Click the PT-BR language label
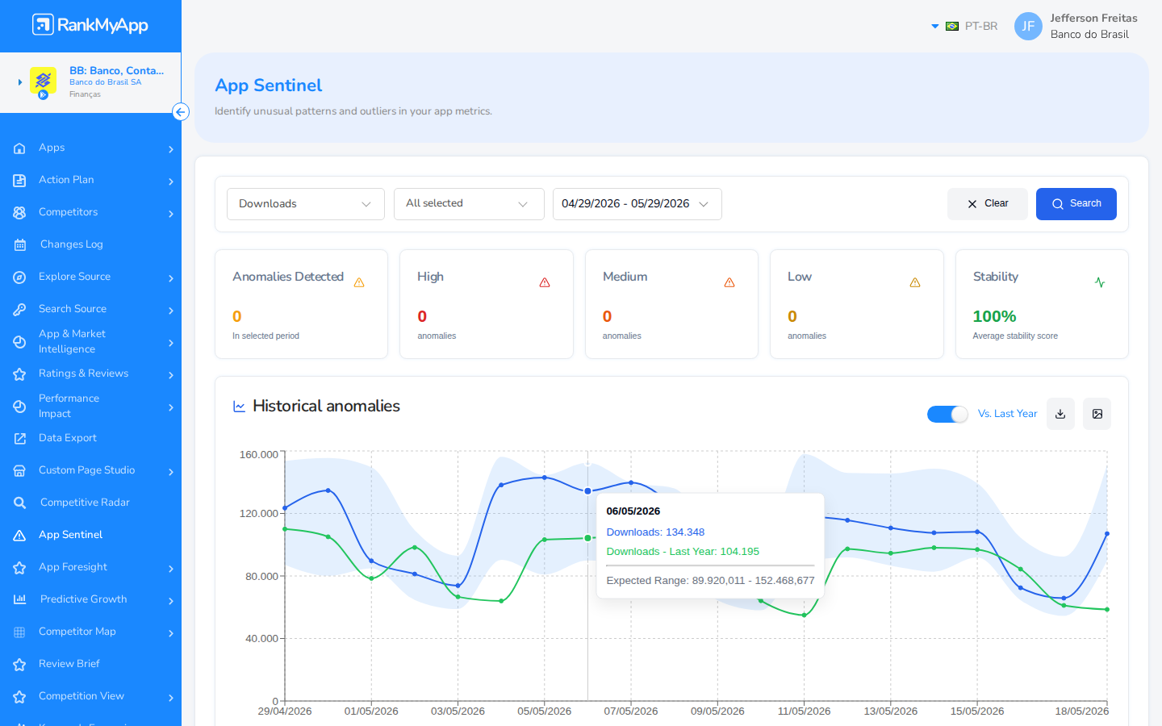1162x726 pixels. [981, 27]
